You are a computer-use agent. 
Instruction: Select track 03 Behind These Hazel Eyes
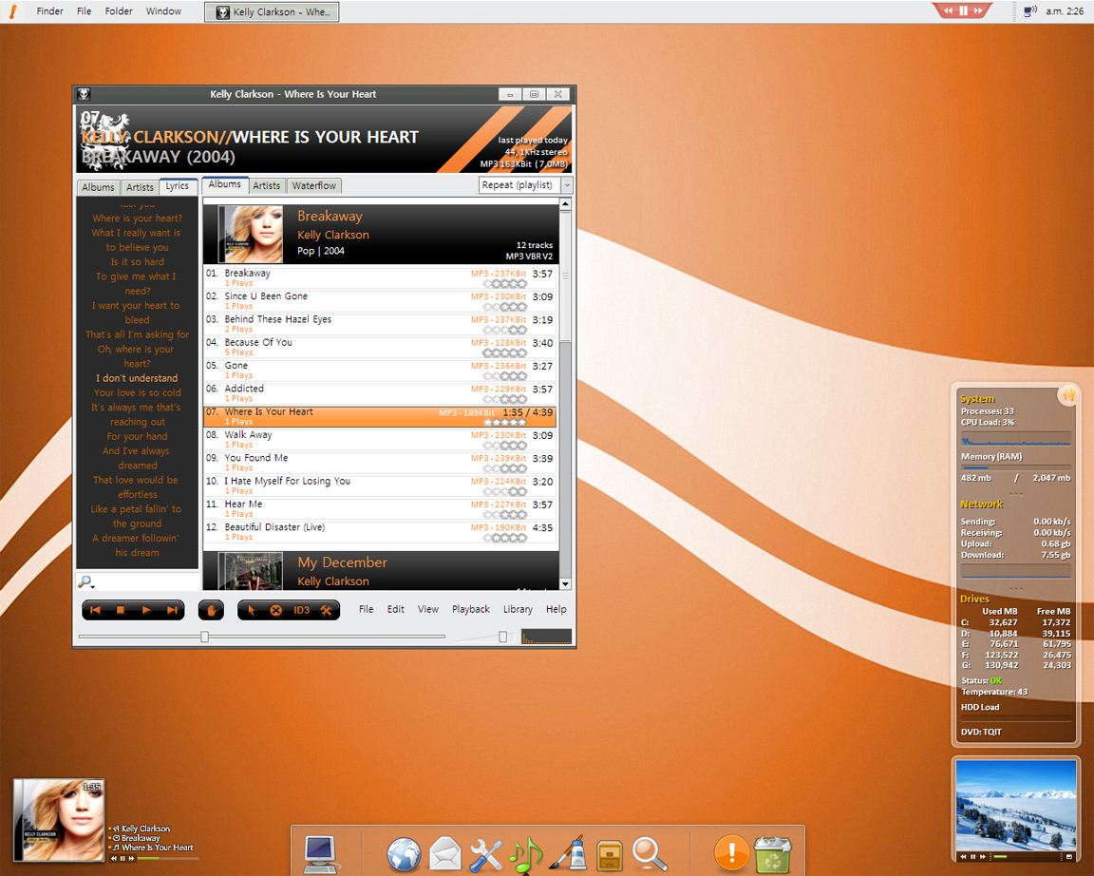[x=381, y=324]
